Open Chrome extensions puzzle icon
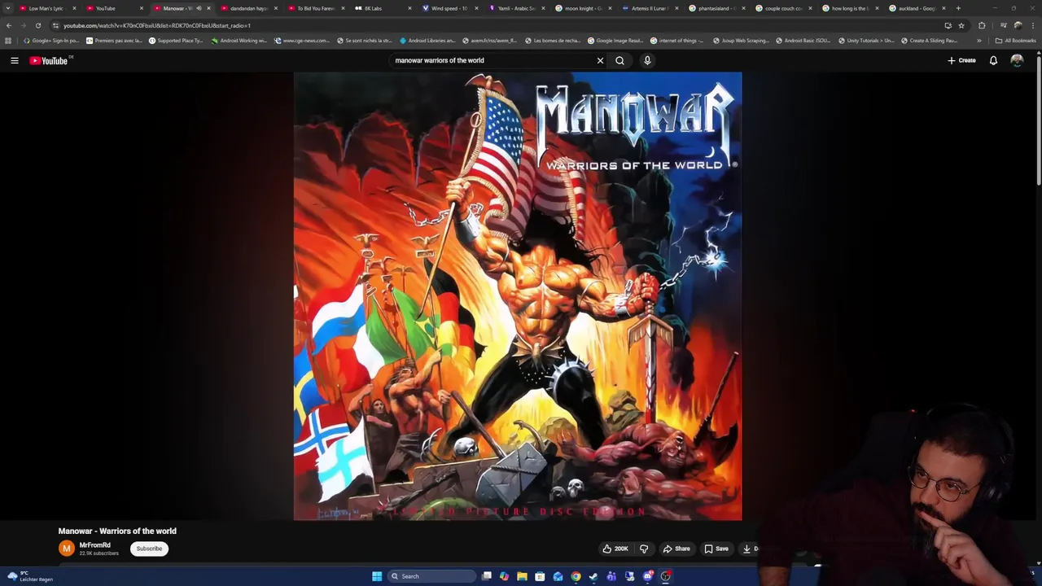The height and width of the screenshot is (586, 1042). [981, 25]
